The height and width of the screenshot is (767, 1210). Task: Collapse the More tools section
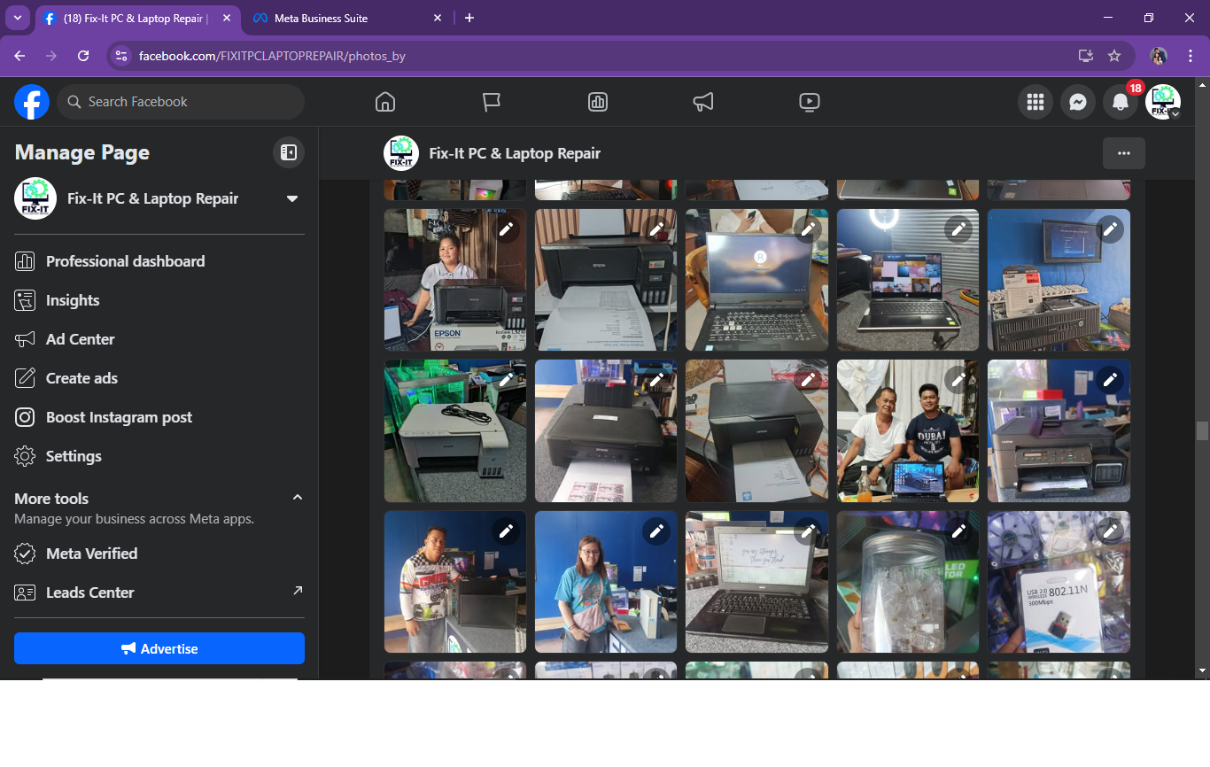tap(298, 498)
